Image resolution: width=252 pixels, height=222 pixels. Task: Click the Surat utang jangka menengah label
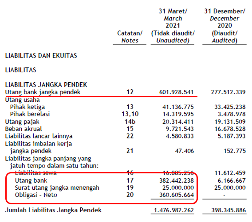coord(57,188)
